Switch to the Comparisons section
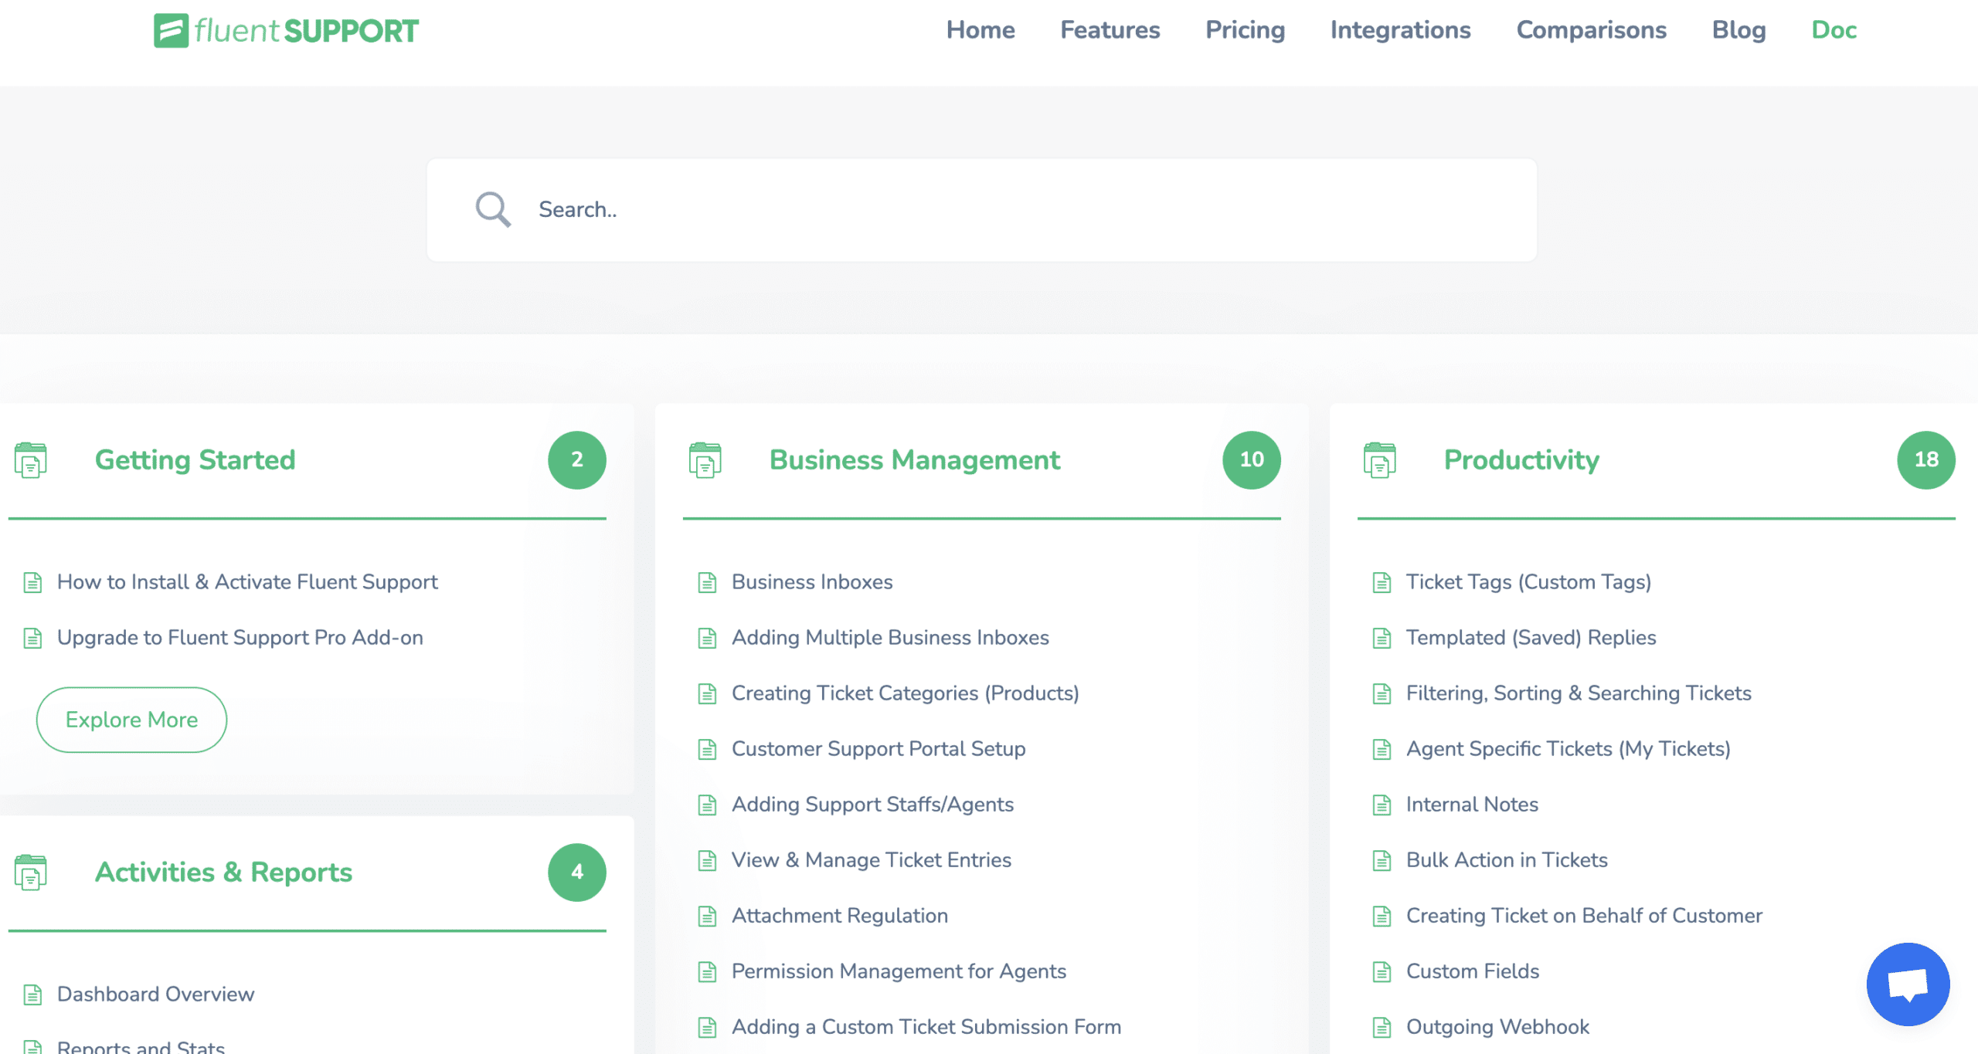 pos(1591,30)
